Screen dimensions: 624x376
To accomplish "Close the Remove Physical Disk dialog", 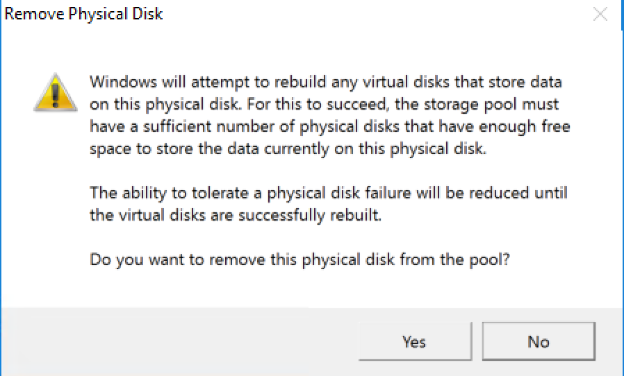I will point(600,15).
